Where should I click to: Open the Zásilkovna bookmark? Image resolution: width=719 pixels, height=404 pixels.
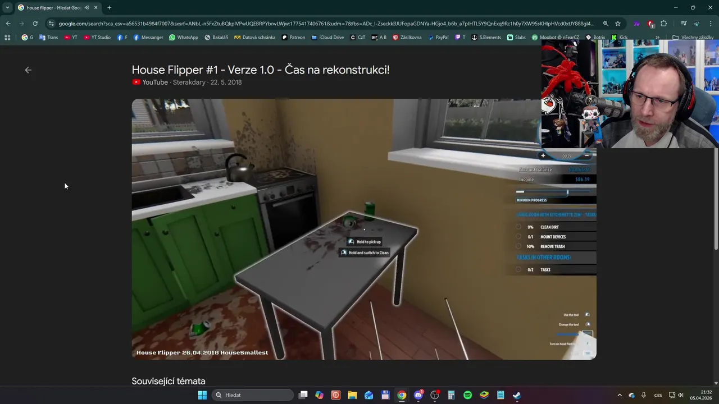click(407, 38)
